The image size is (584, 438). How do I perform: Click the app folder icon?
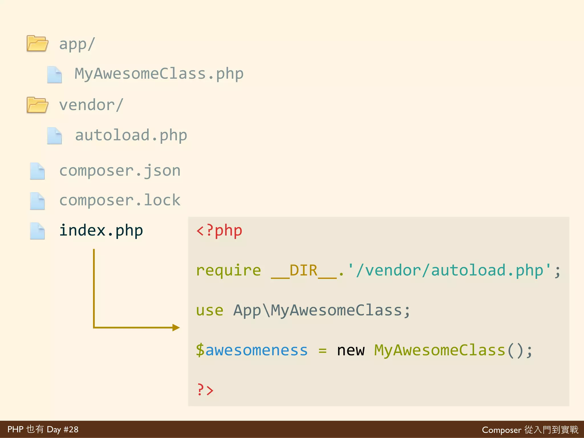(37, 43)
